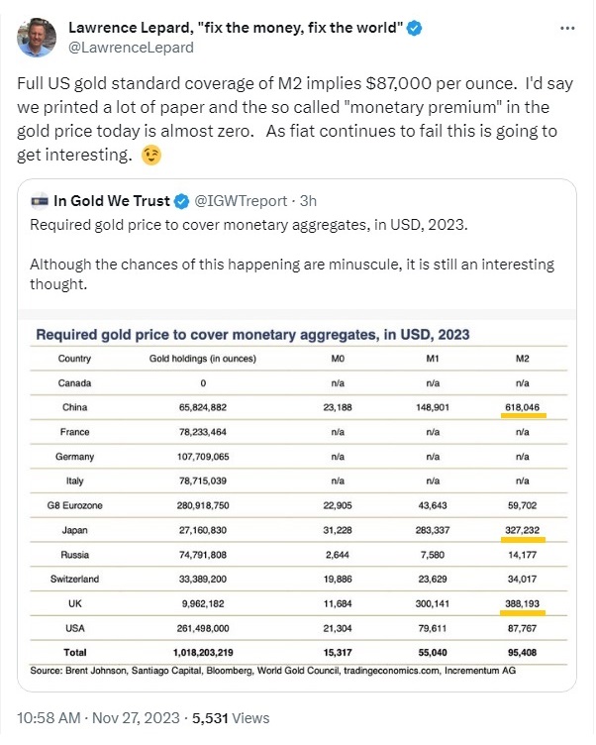The height and width of the screenshot is (745, 596).
Task: Click the @LawrenceLepard handle
Action: pos(131,48)
